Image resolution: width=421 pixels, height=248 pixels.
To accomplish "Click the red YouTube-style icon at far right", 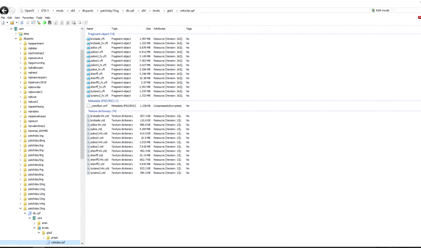I will point(419,17).
